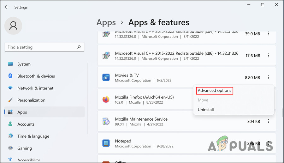Screen dimensions: 284x163
Task: Select the Personalization brush icon
Action: (x=10, y=100)
